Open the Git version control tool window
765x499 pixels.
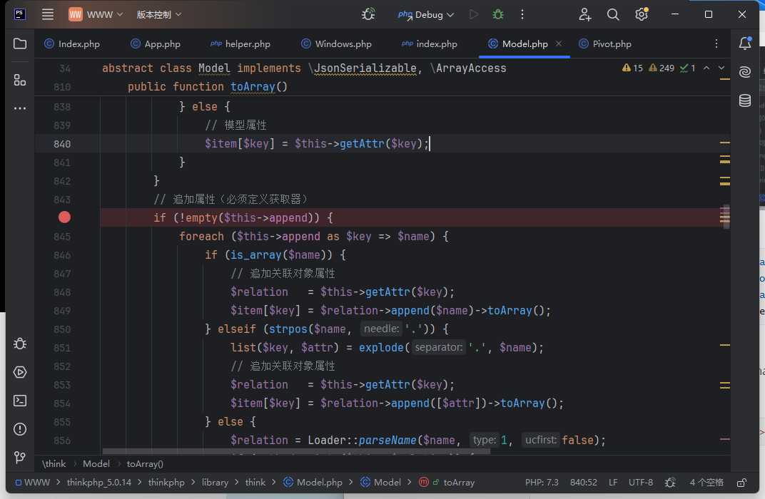[20, 458]
